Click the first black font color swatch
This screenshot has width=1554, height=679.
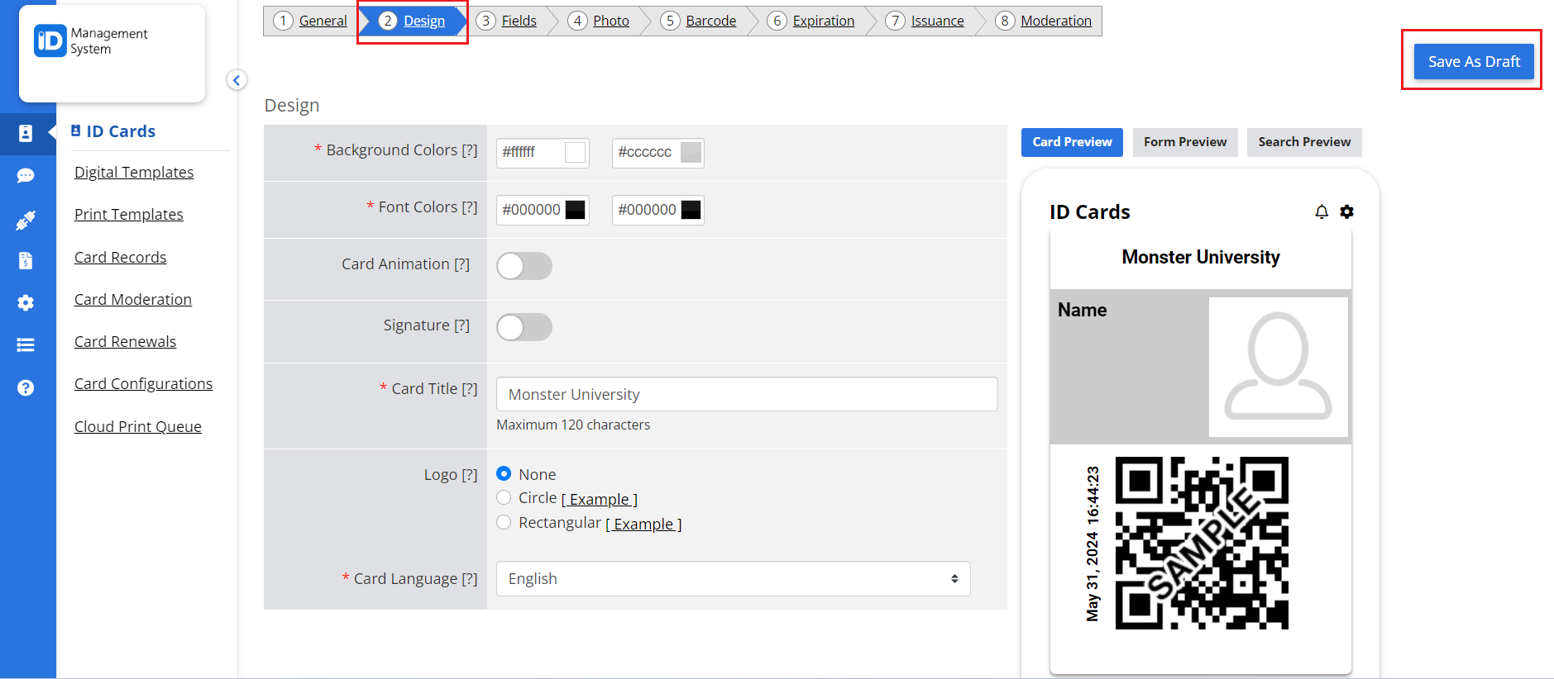(575, 210)
